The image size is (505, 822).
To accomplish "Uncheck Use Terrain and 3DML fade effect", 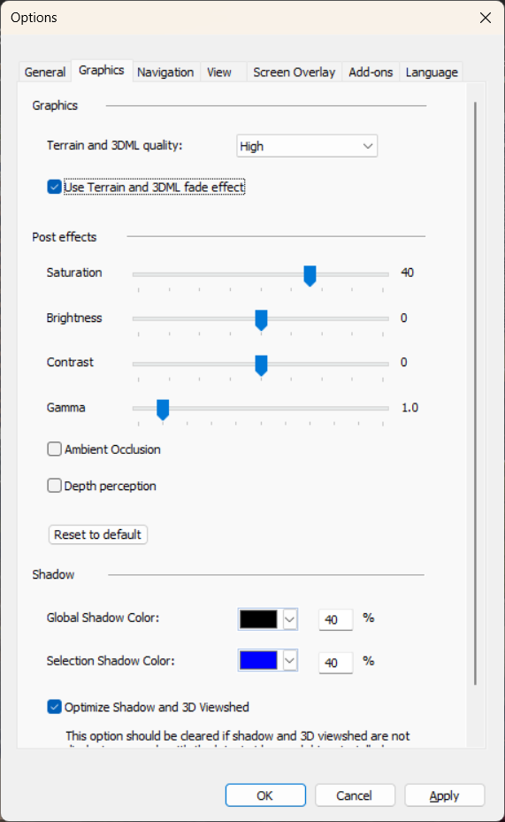I will coord(55,187).
